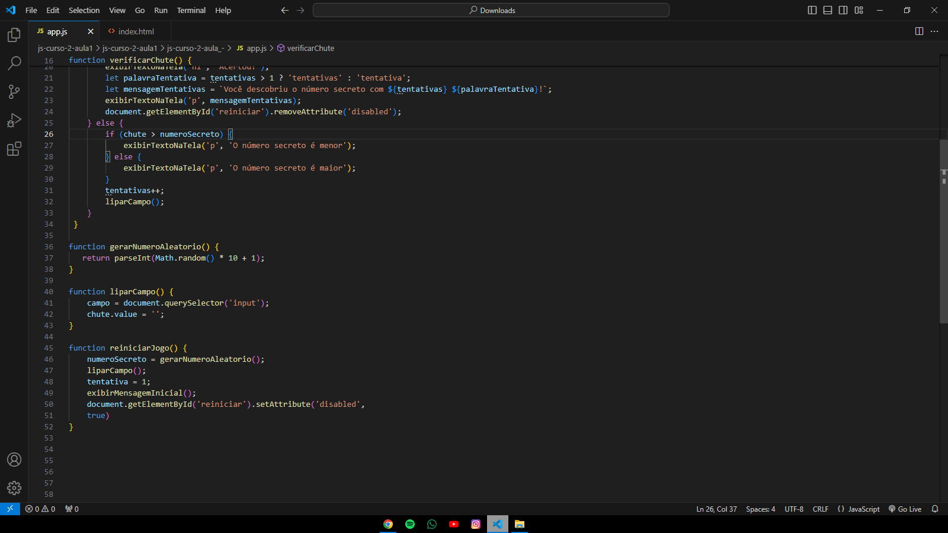Click the ports forwarded indicator
Screen dimensions: 948x533
72,509
